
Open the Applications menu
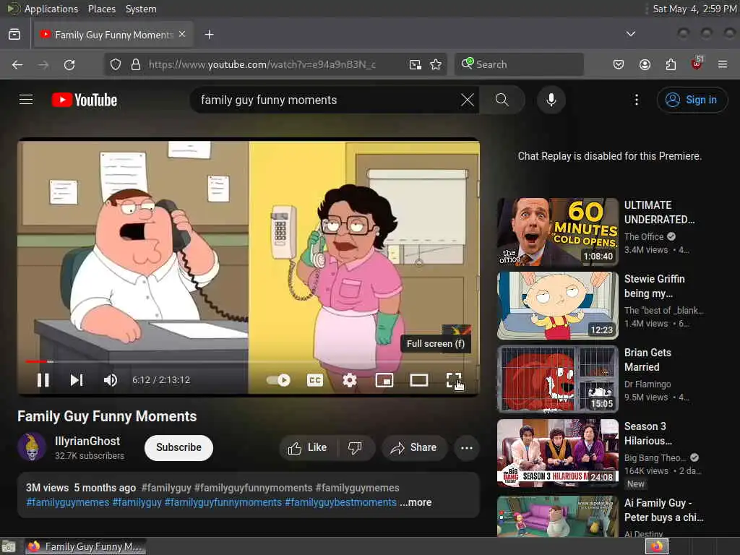pos(51,9)
